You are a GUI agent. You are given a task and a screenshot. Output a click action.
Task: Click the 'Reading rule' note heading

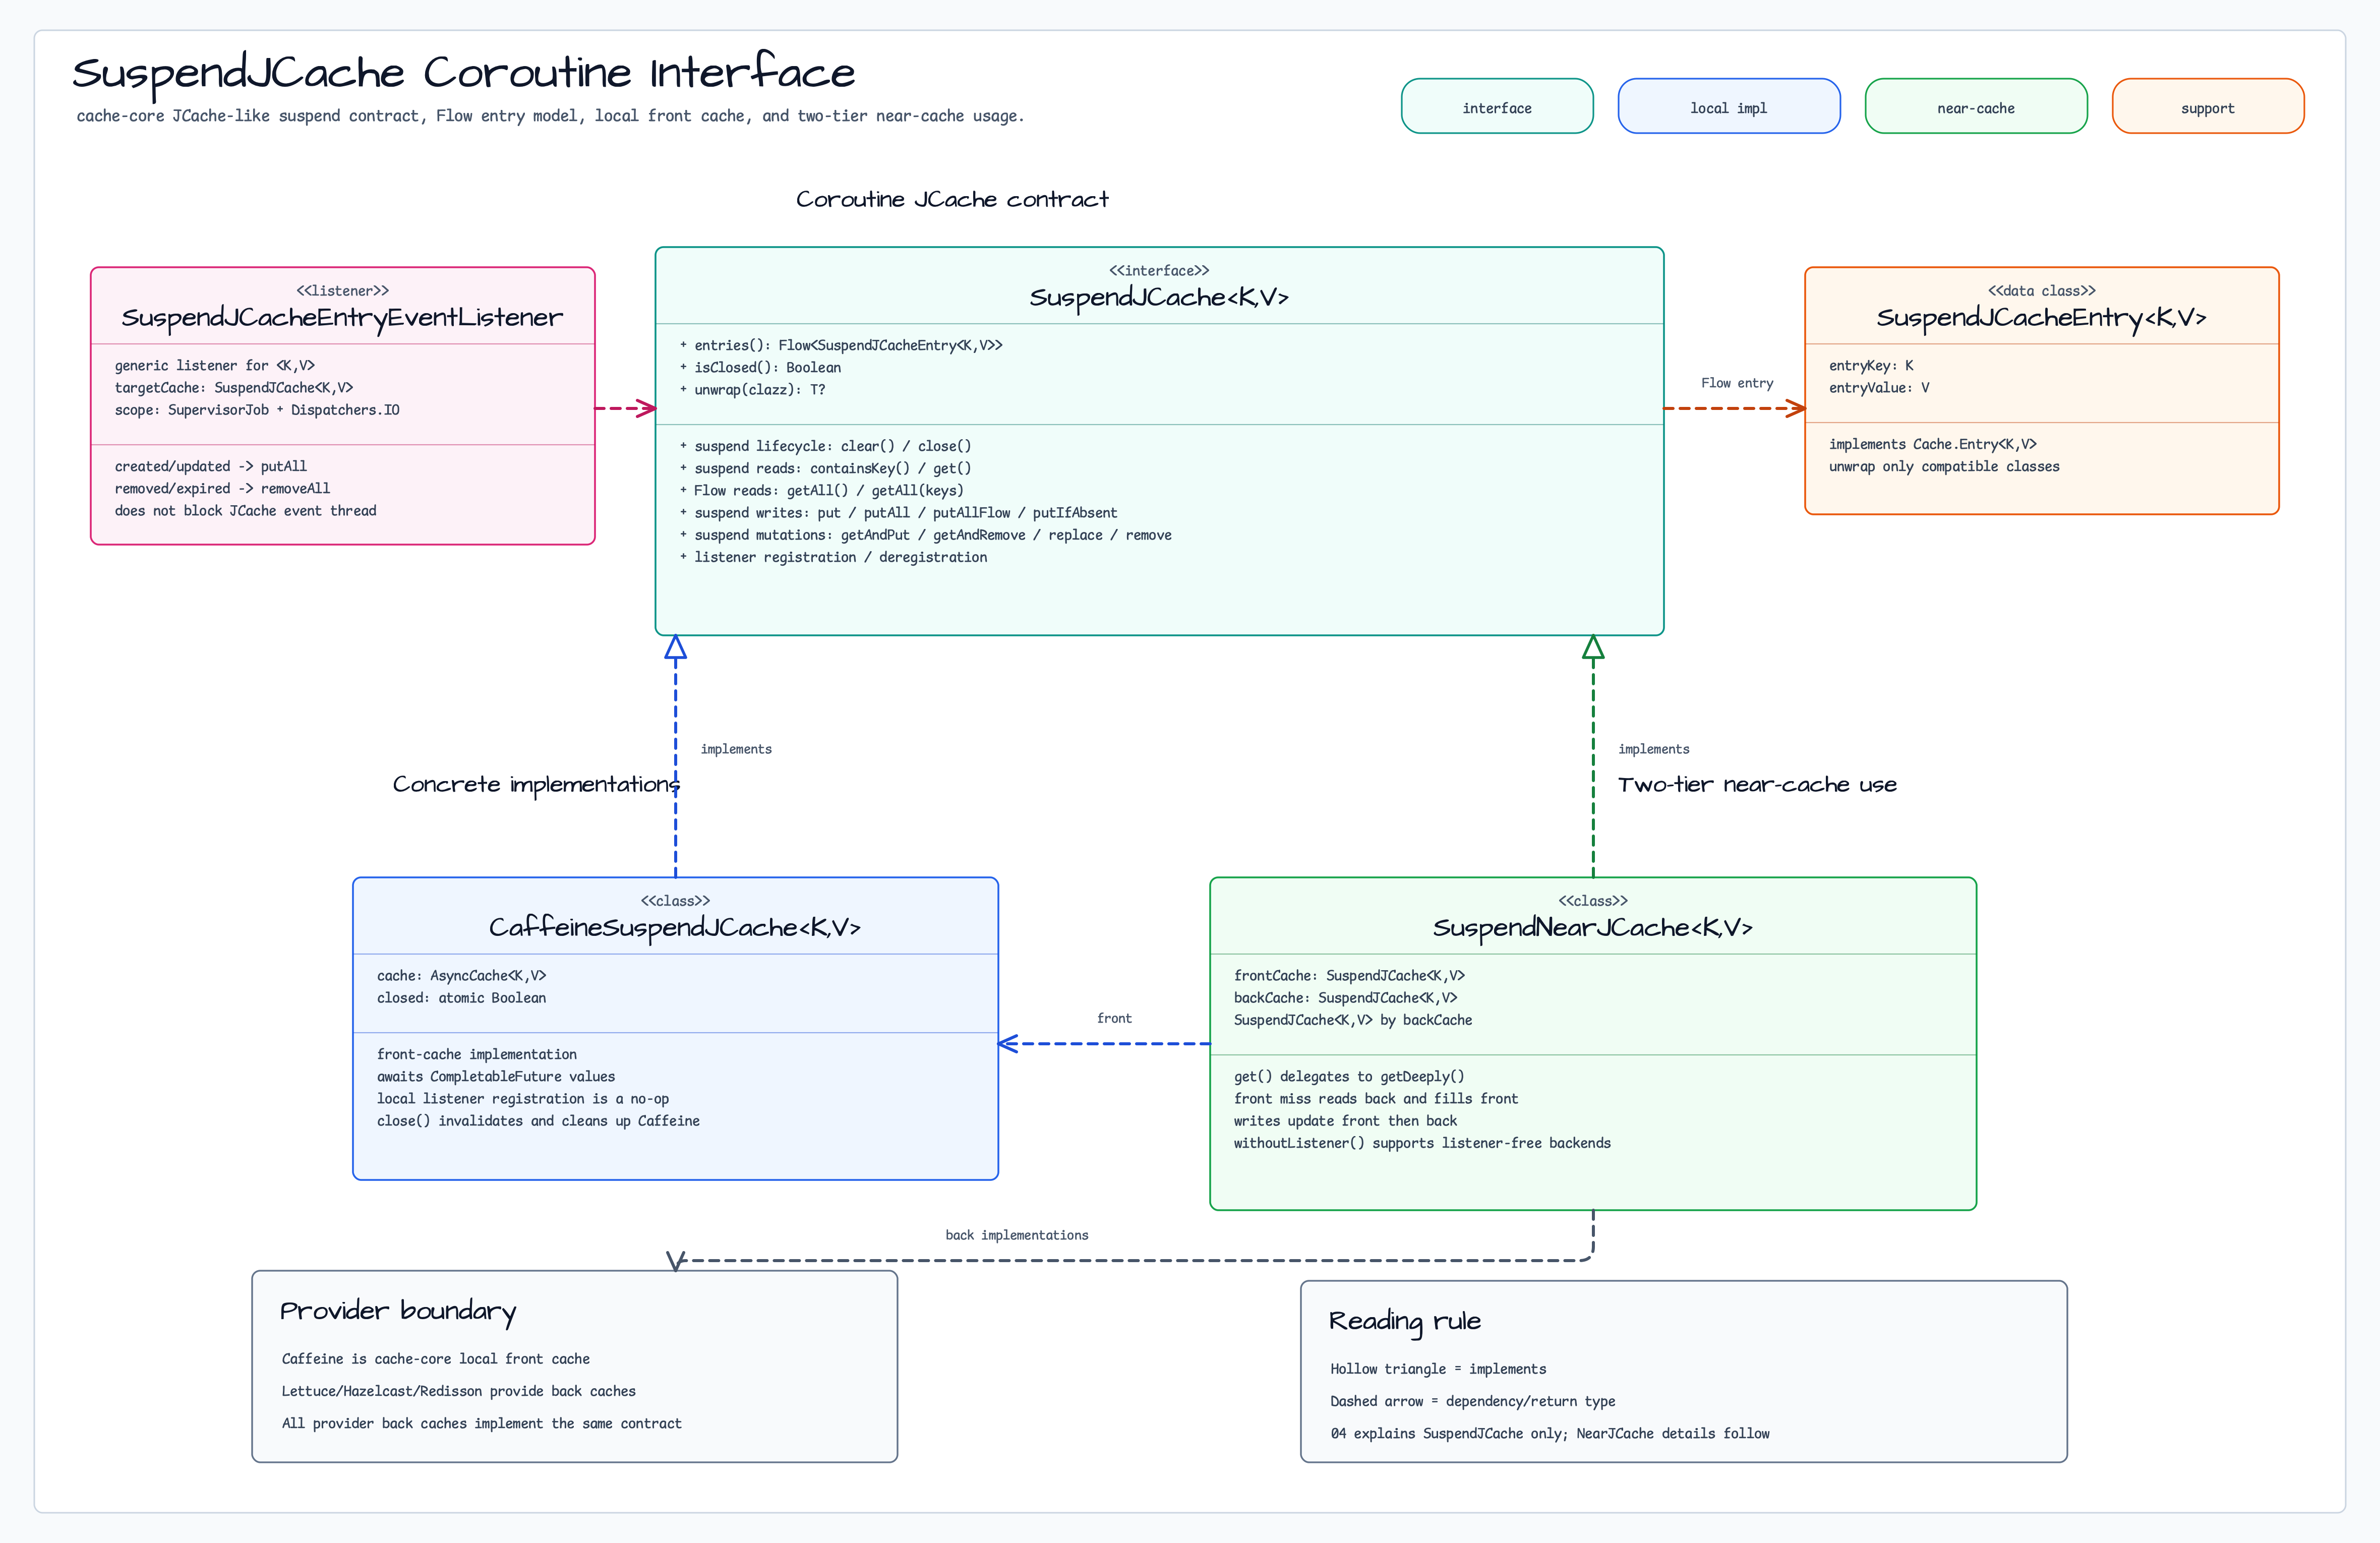(x=1404, y=1322)
